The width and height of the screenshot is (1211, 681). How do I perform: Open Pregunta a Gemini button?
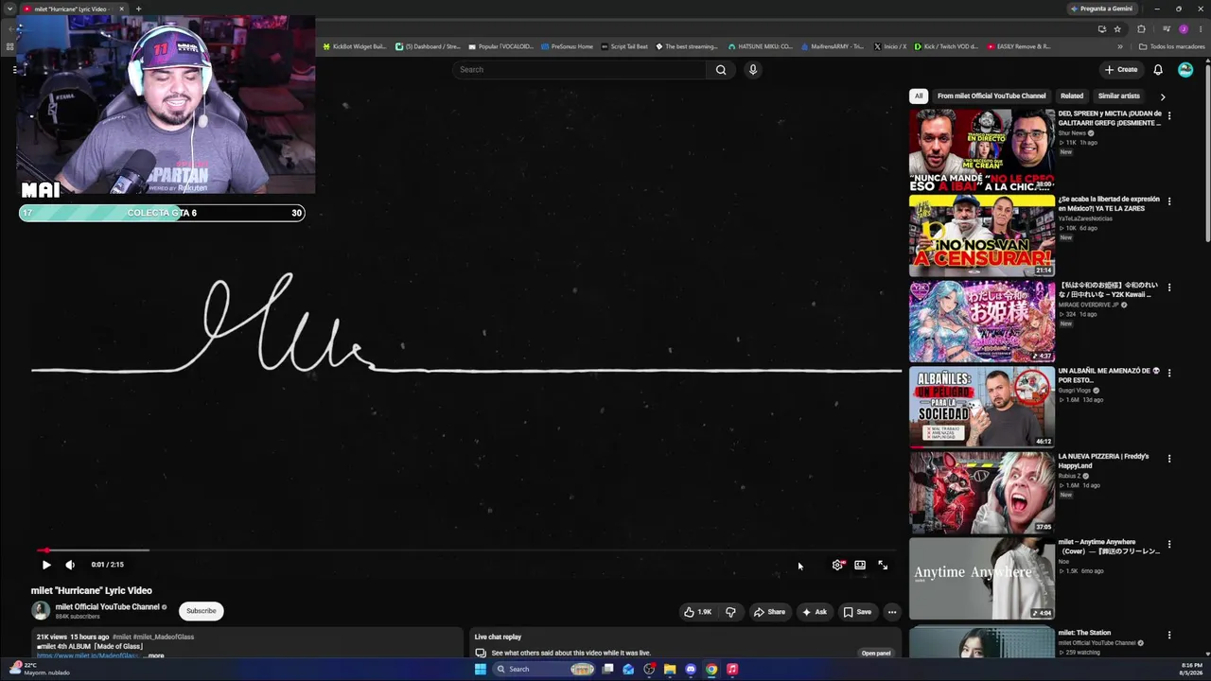coord(1101,9)
